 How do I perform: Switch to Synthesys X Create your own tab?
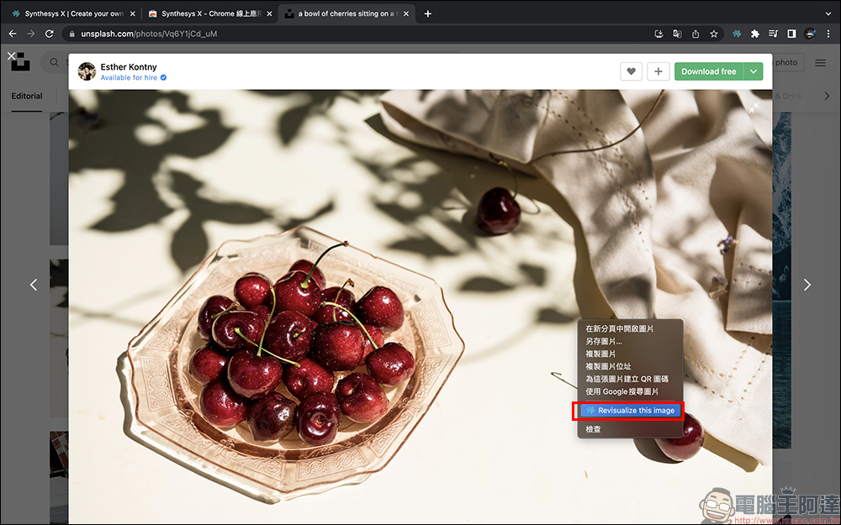pyautogui.click(x=72, y=13)
